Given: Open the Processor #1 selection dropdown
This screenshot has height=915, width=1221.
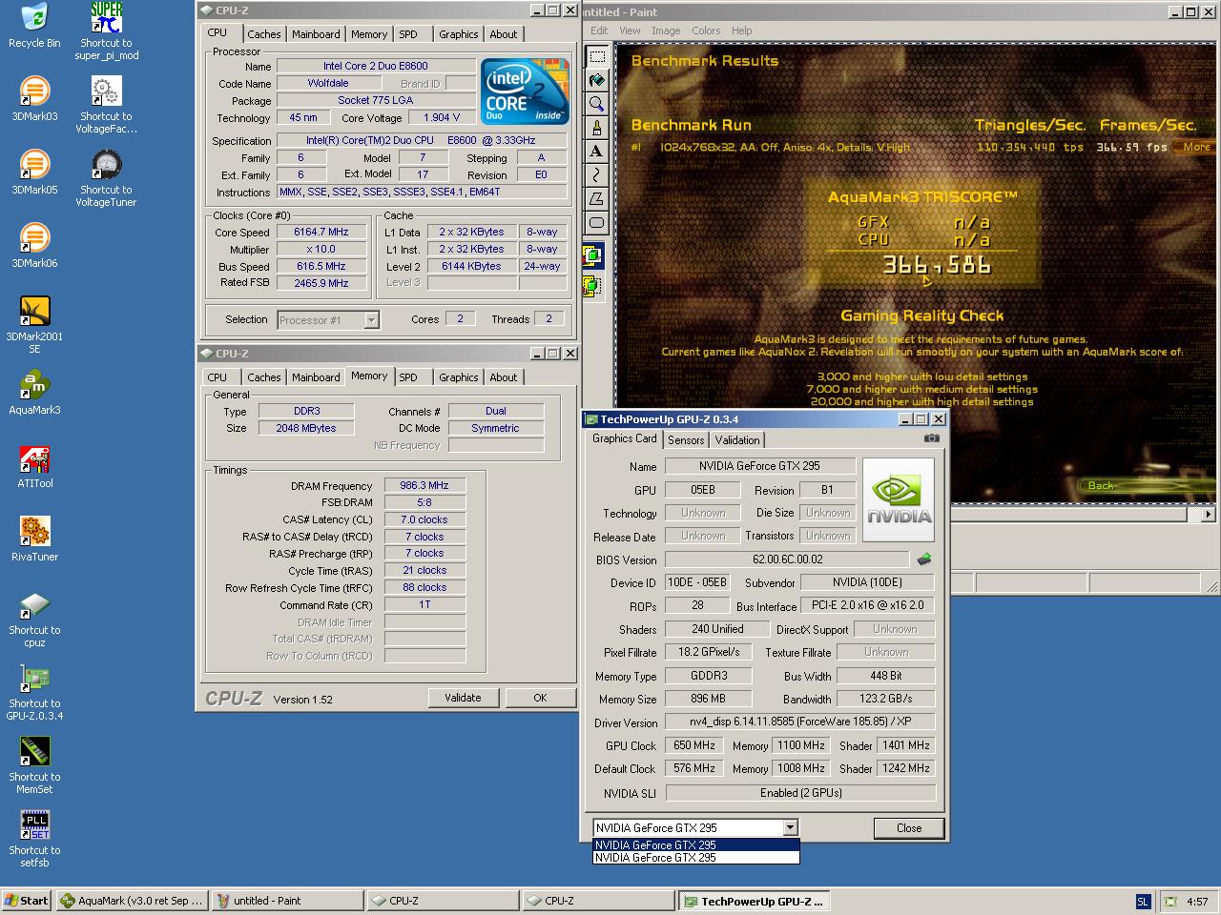Looking at the screenshot, I should [328, 320].
